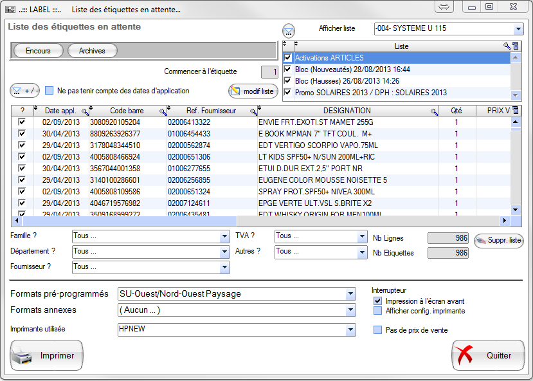This screenshot has width=533, height=381.
Task: Enable 'Ne pas tenir compte des dates' checkbox
Action: point(49,91)
